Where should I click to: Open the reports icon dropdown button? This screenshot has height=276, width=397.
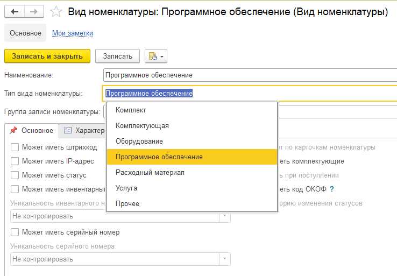pos(157,56)
